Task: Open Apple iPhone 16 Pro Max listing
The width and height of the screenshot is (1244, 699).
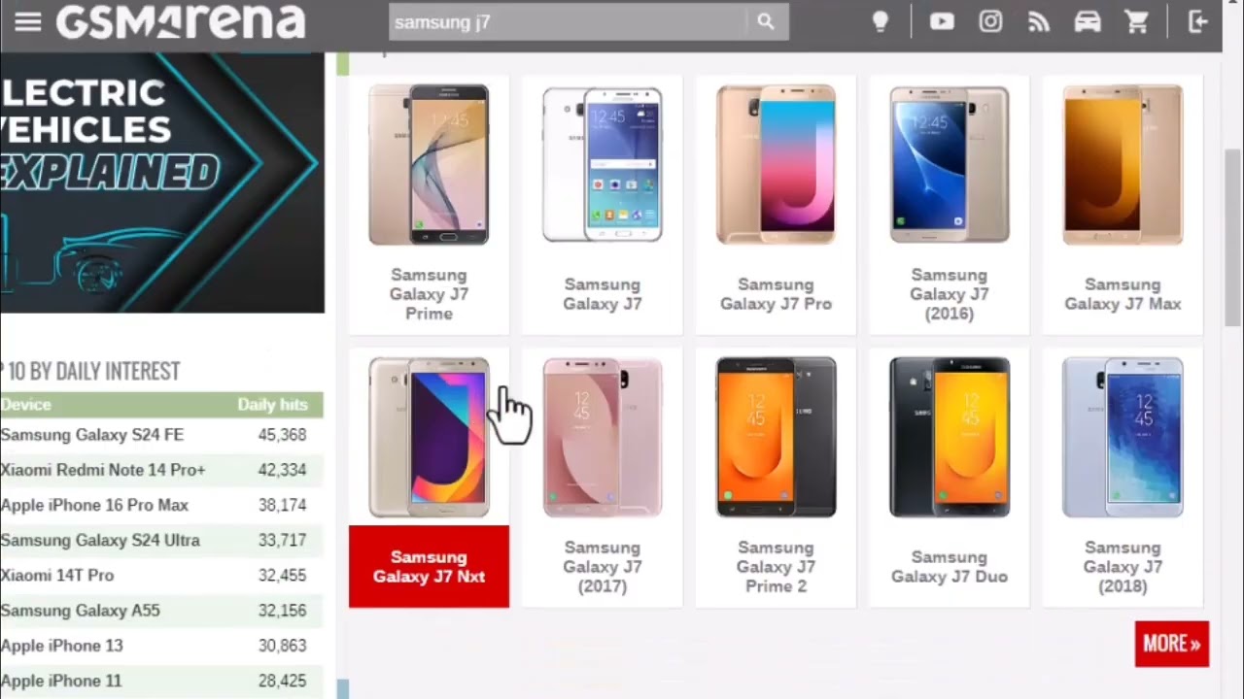Action: [x=95, y=505]
